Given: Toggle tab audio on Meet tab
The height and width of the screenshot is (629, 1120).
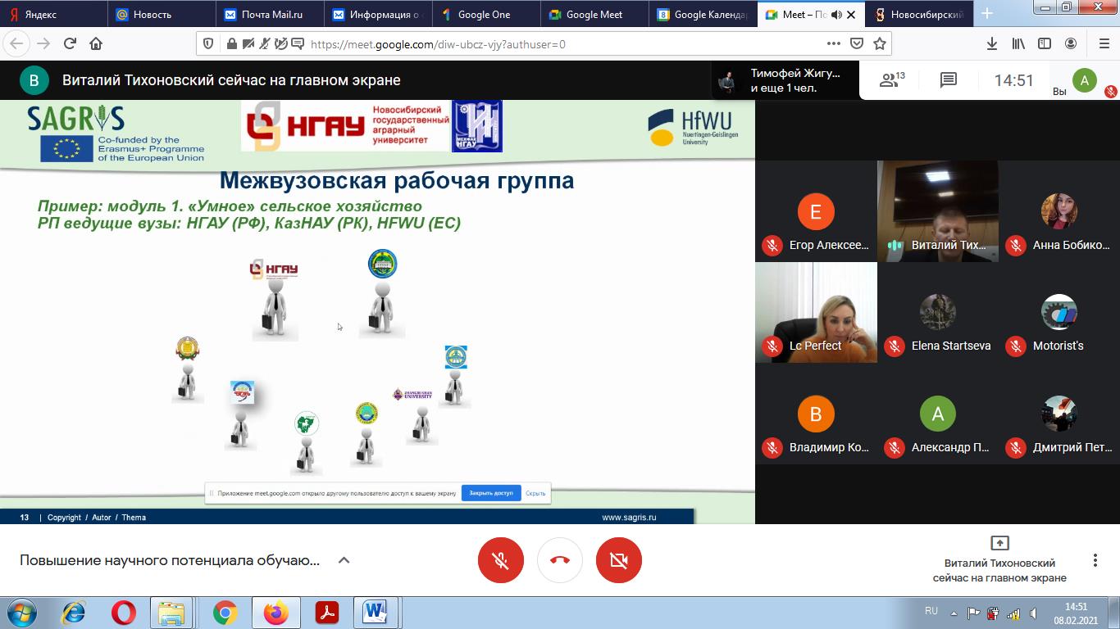Looking at the screenshot, I should (836, 15).
